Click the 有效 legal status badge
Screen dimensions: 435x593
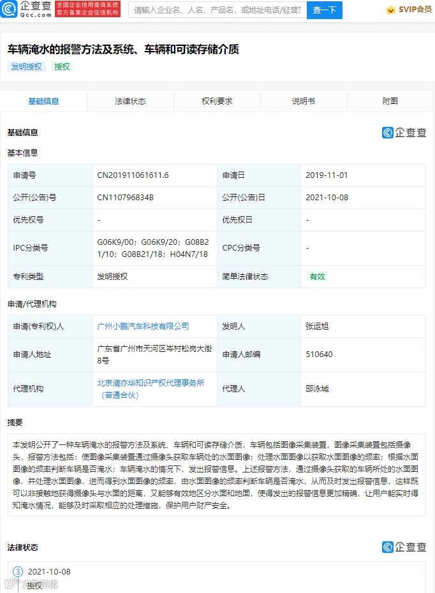[x=317, y=277]
